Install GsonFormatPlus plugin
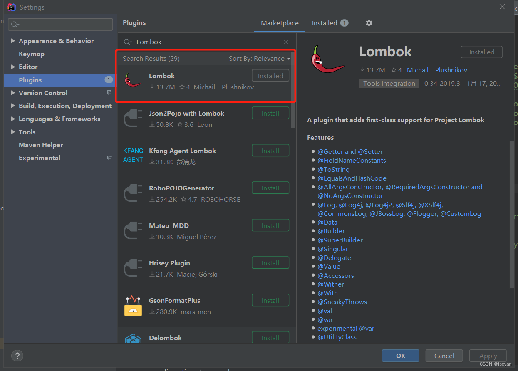The width and height of the screenshot is (518, 371). click(270, 300)
